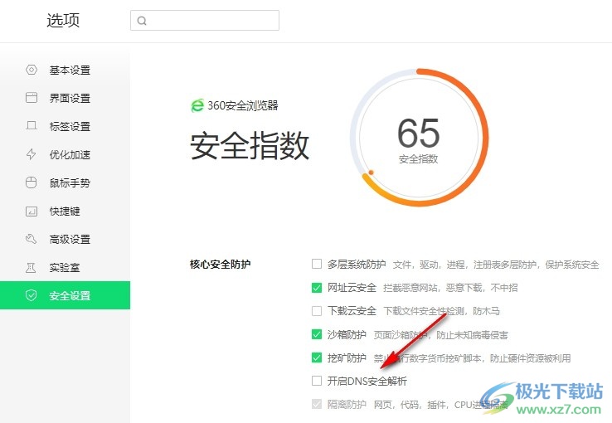Click the search magnifier icon

[x=142, y=21]
